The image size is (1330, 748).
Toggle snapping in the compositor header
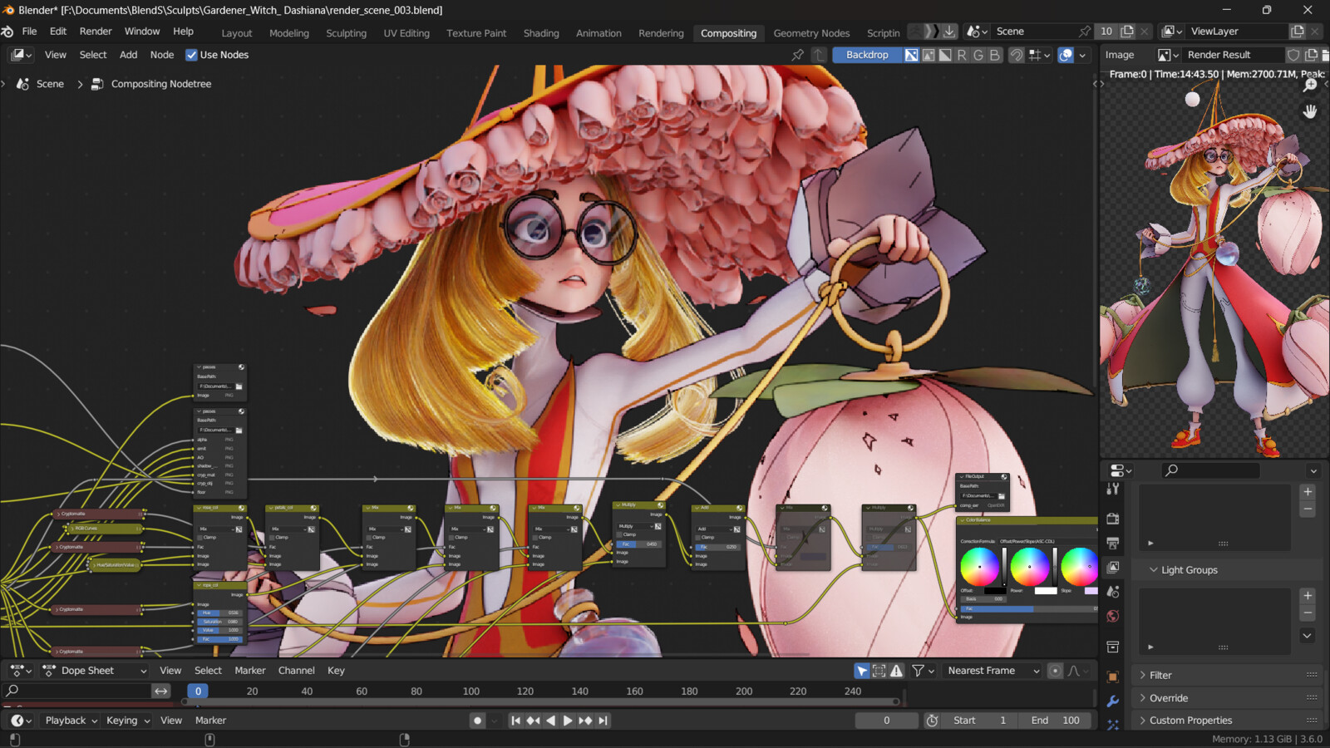tap(1016, 55)
